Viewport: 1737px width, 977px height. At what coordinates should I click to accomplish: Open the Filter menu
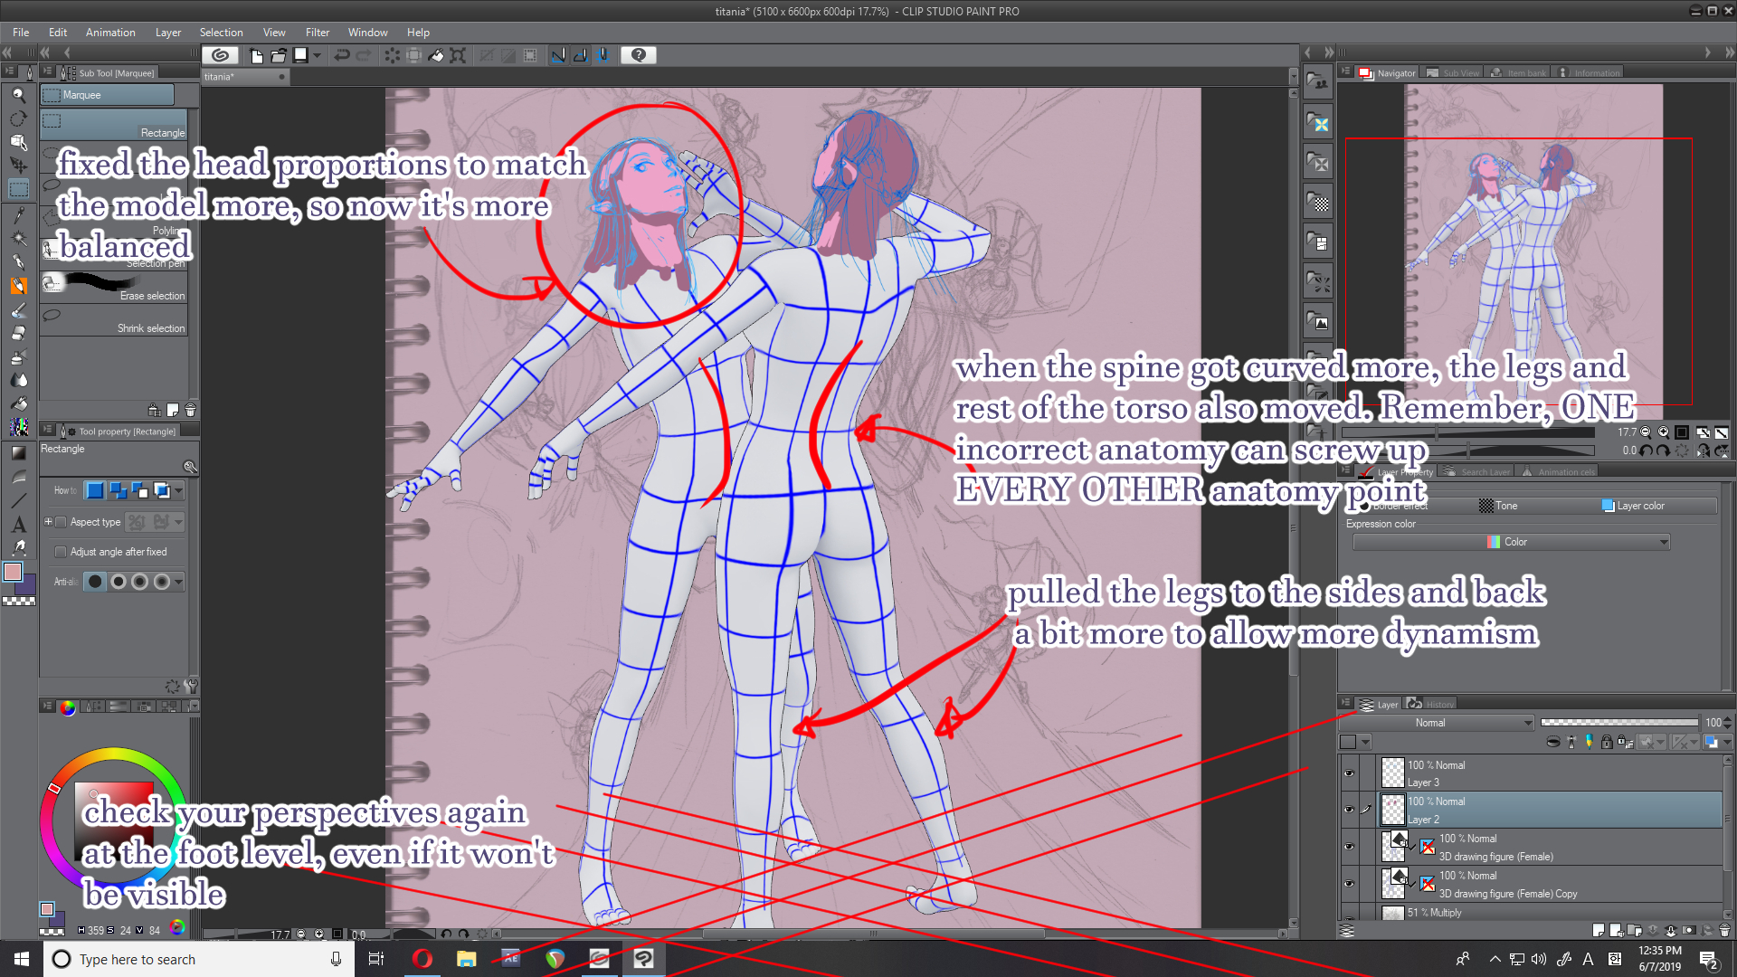(317, 33)
